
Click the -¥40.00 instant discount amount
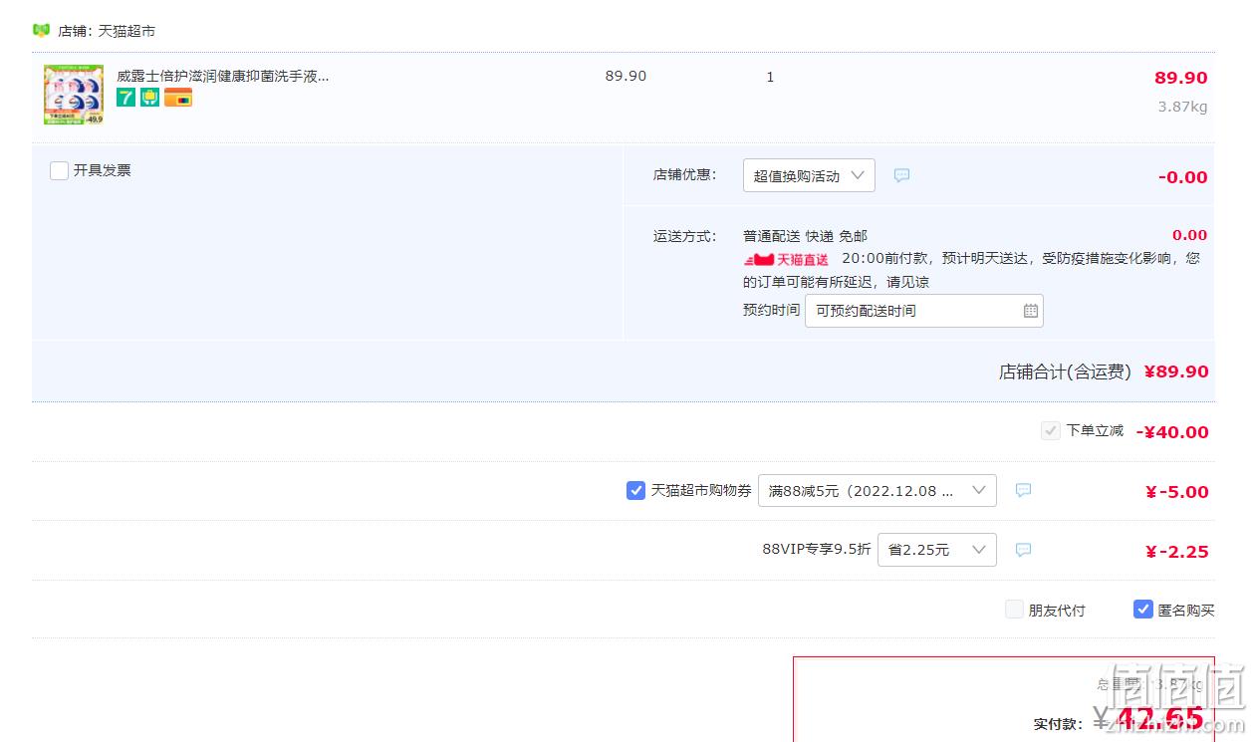point(1172,432)
